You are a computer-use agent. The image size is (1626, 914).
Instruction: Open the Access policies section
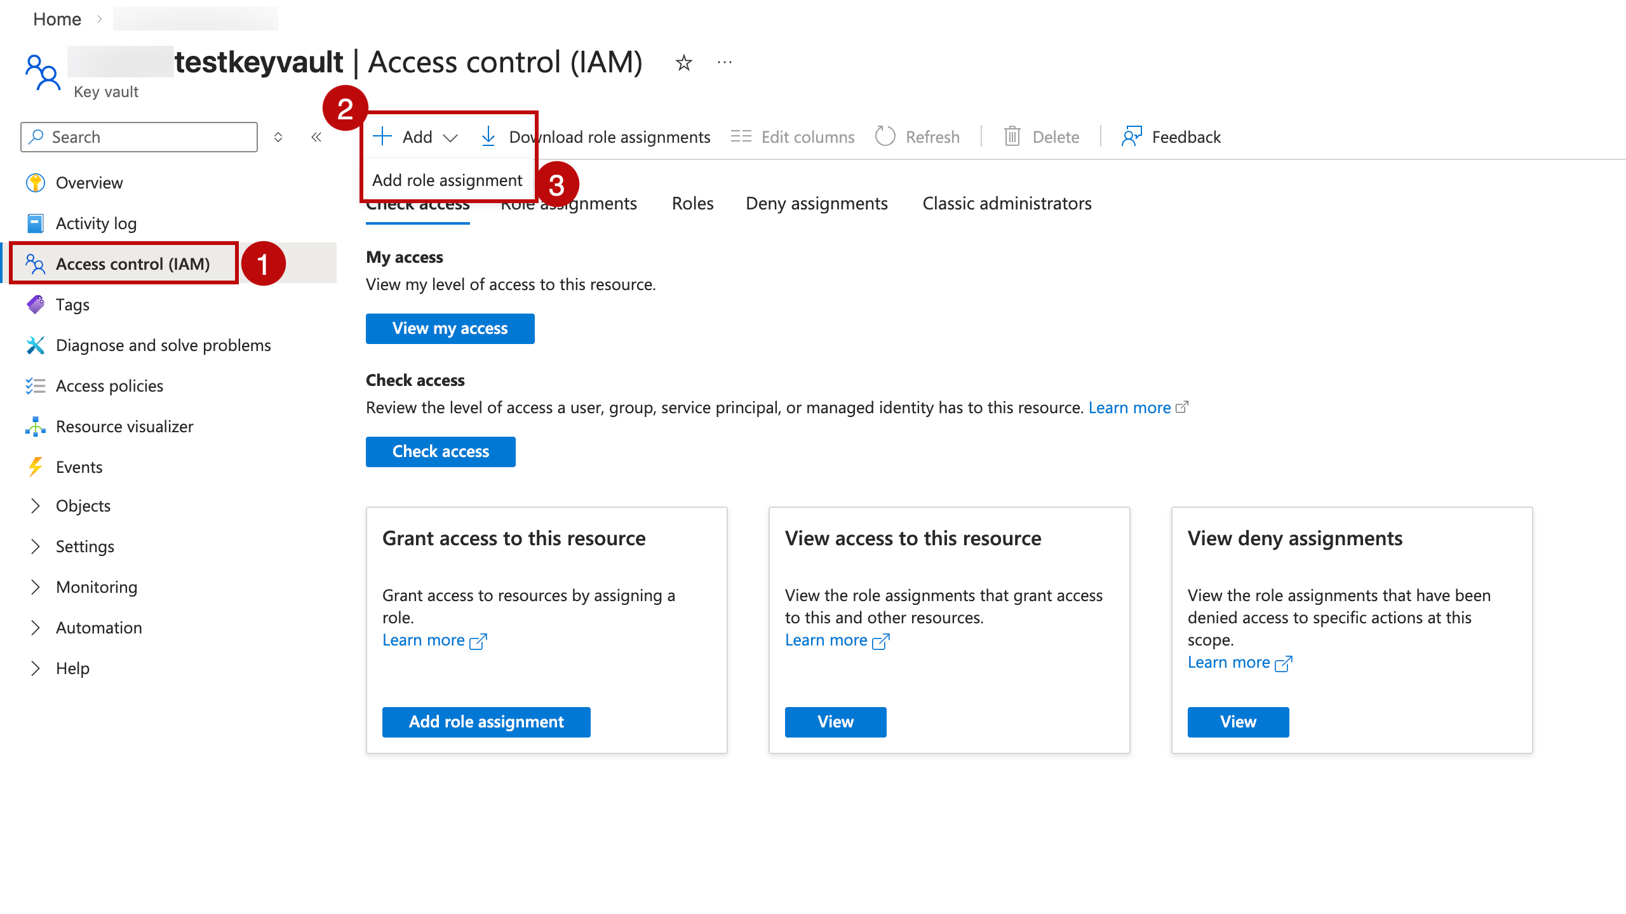point(109,385)
